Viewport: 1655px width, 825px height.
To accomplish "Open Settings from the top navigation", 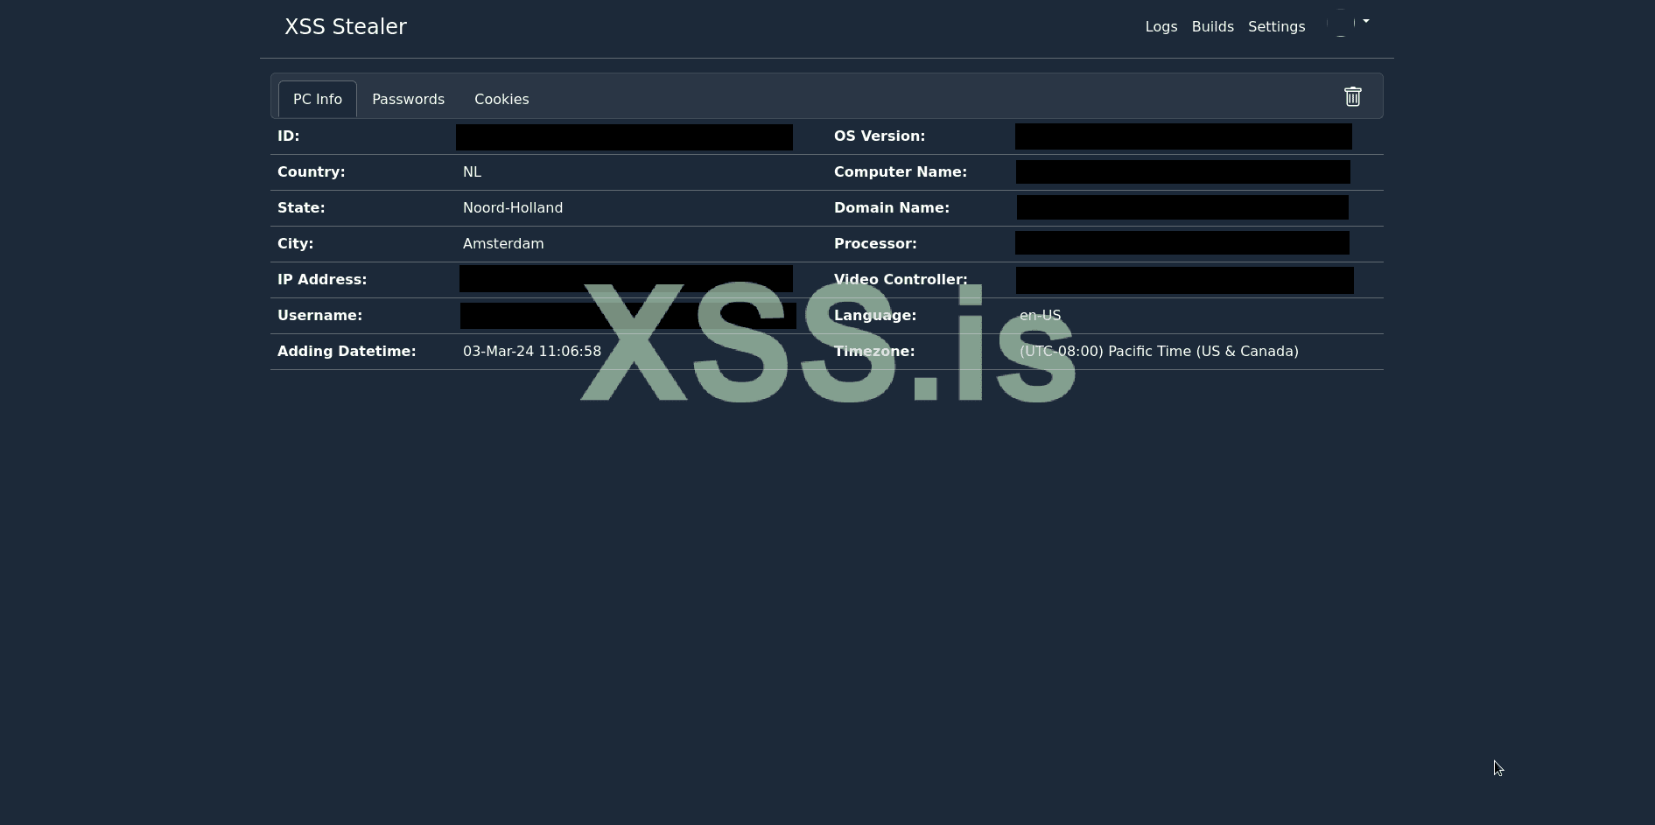I will [x=1277, y=27].
